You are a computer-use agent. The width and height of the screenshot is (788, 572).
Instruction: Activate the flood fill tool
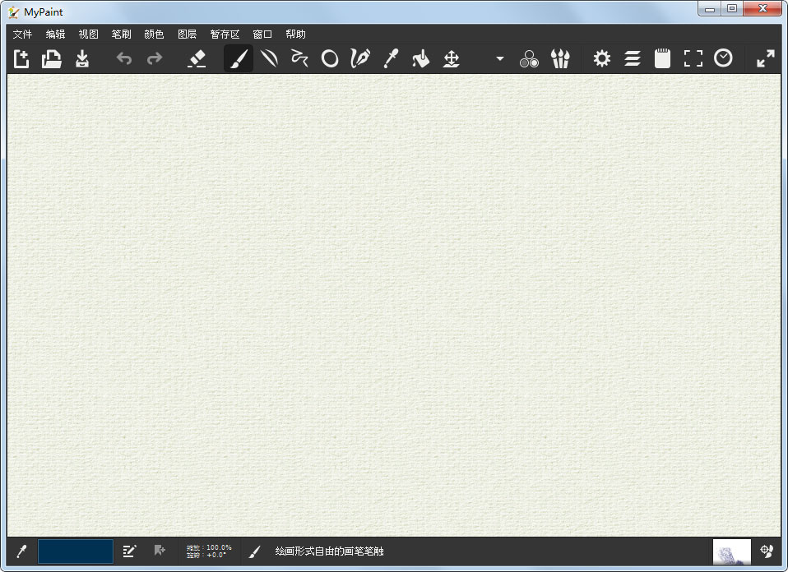click(x=420, y=58)
